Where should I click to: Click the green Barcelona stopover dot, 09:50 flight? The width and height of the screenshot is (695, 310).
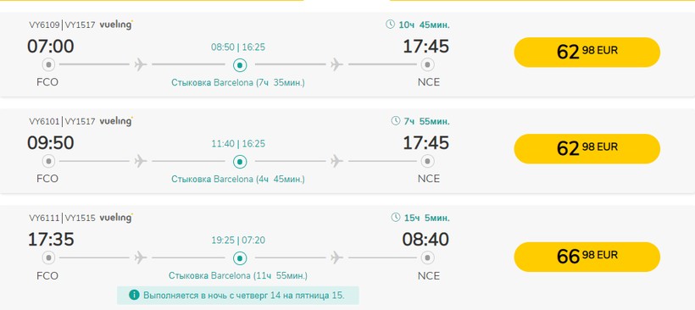click(x=240, y=162)
